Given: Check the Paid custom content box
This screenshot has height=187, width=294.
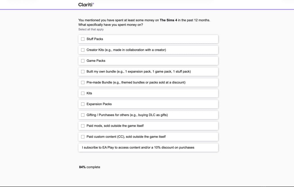Looking at the screenshot, I should click(x=83, y=137).
